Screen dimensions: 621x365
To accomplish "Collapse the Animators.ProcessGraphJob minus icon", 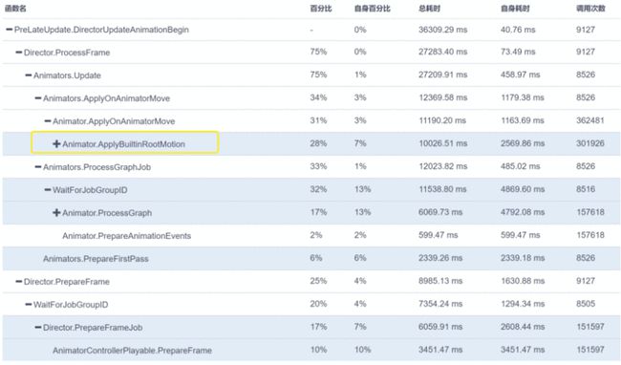I will pyautogui.click(x=38, y=167).
